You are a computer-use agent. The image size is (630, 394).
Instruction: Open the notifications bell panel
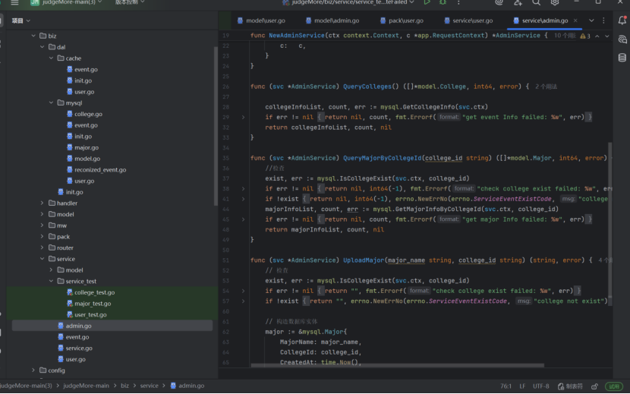click(x=622, y=20)
